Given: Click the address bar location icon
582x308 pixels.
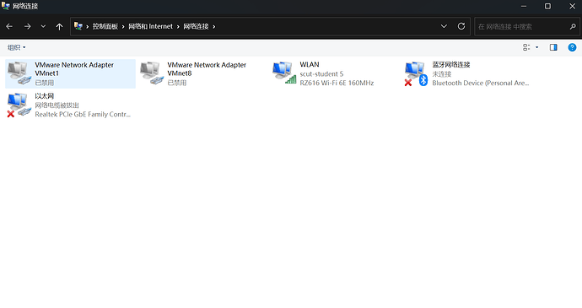Looking at the screenshot, I should [78, 26].
